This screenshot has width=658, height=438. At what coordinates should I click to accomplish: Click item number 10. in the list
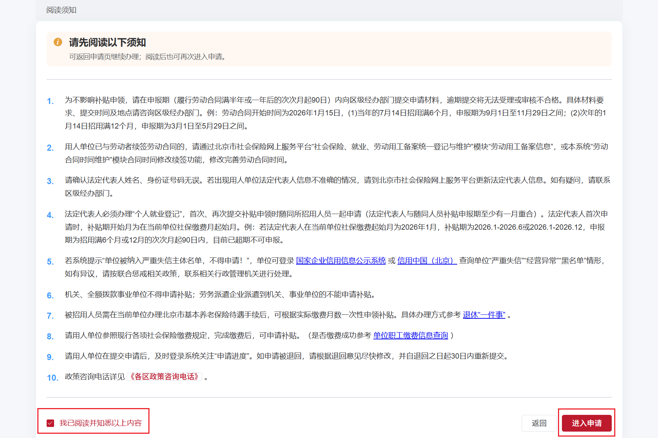(x=53, y=377)
